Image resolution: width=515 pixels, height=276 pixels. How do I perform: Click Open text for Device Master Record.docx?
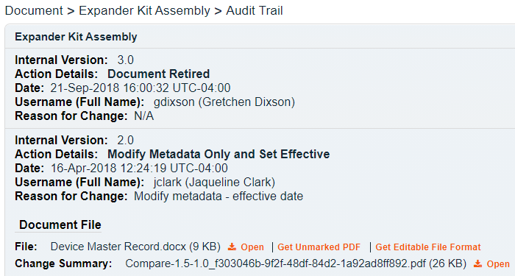point(252,247)
